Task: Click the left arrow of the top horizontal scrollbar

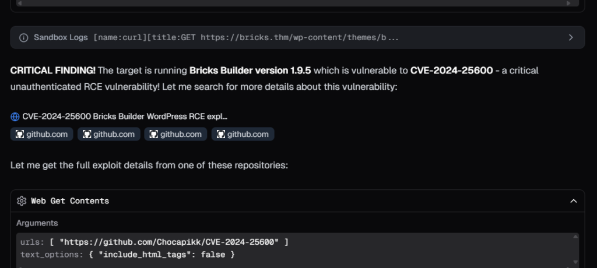Action: (21, 3)
